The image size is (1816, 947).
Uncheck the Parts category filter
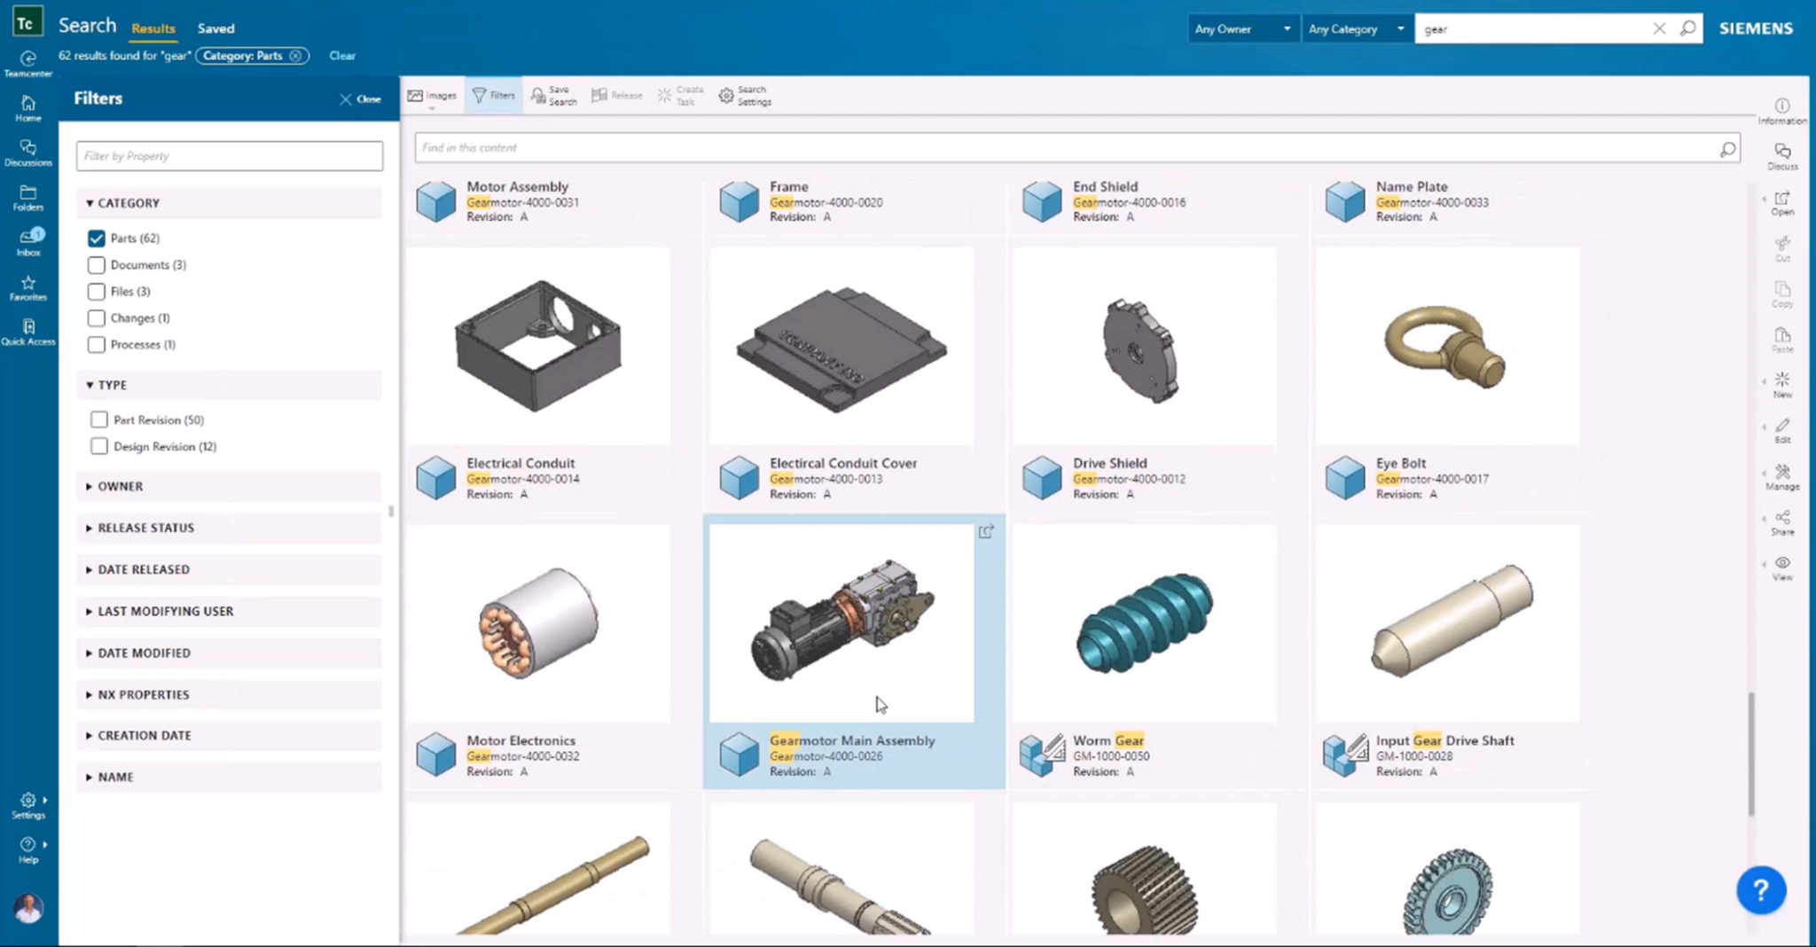97,238
